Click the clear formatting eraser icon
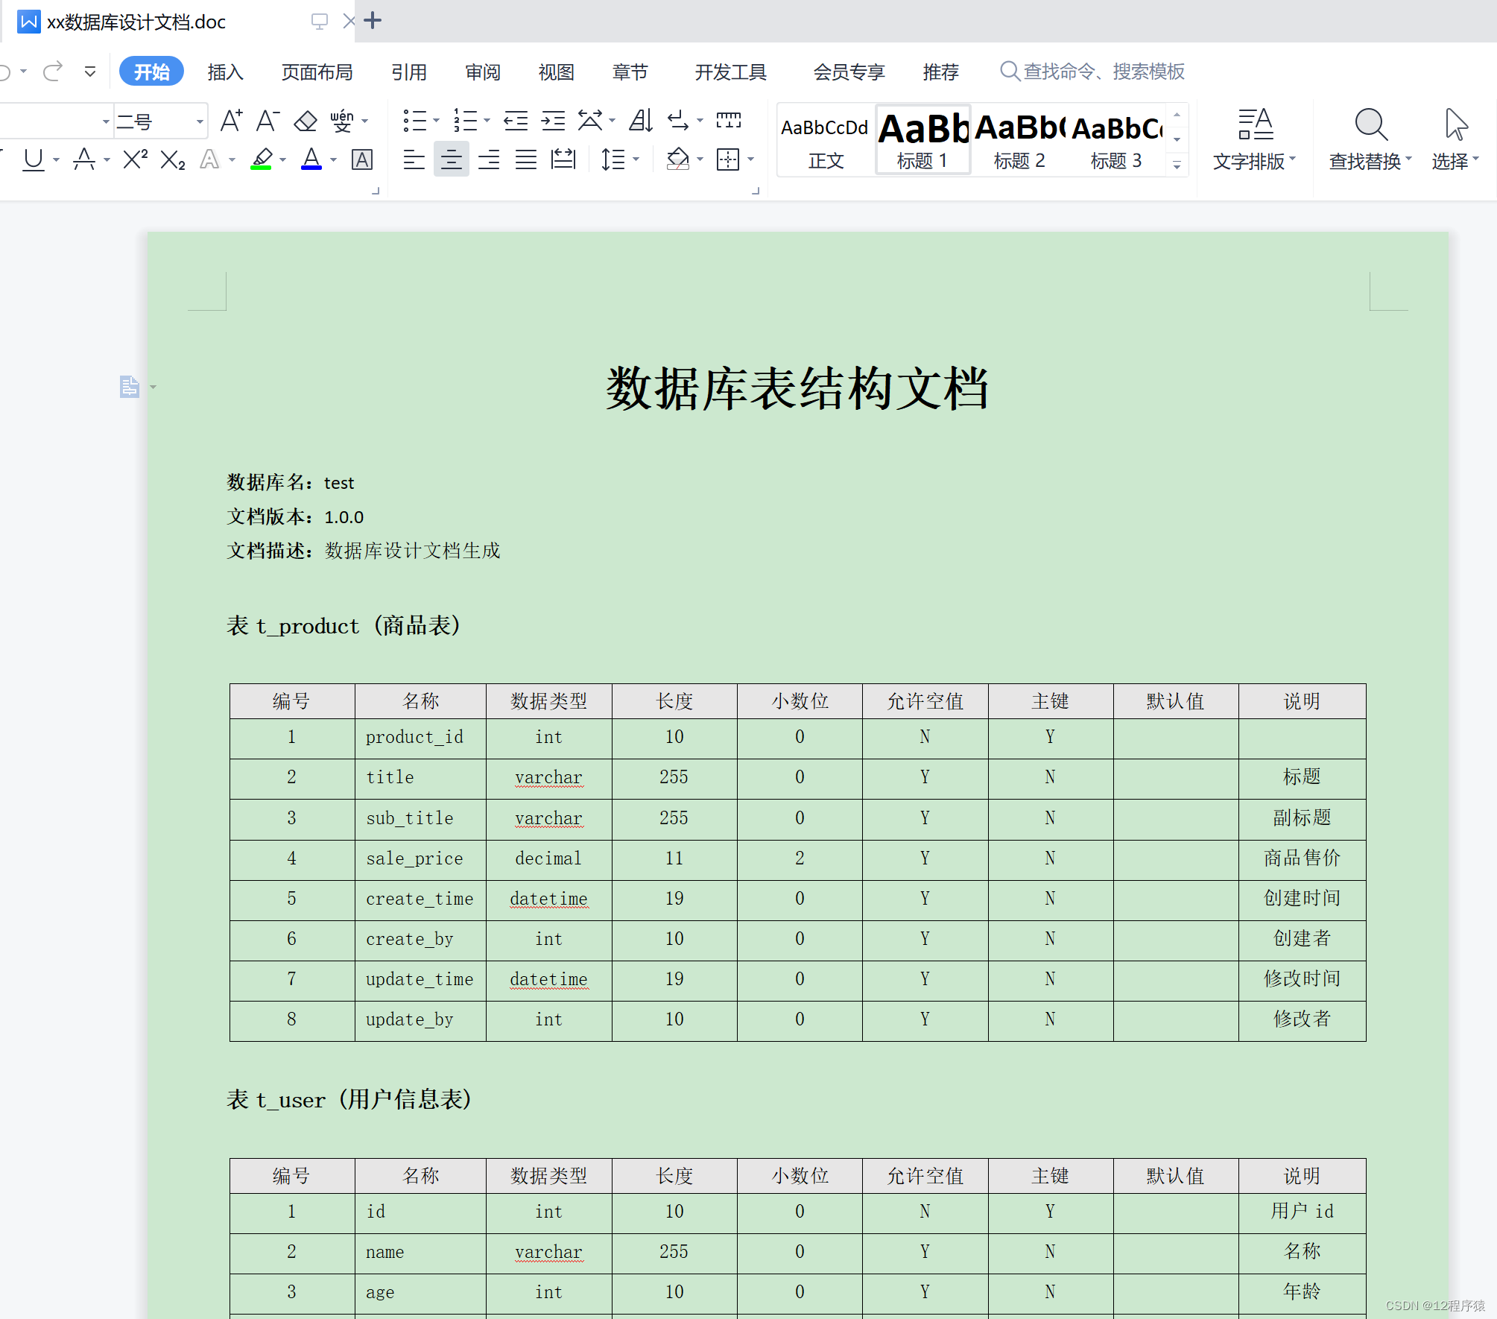The image size is (1497, 1319). tap(306, 121)
